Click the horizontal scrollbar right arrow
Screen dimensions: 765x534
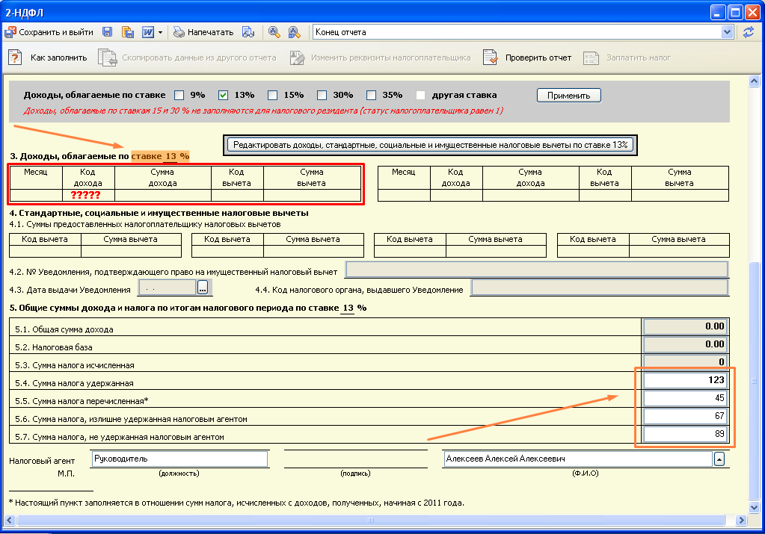pyautogui.click(x=742, y=520)
